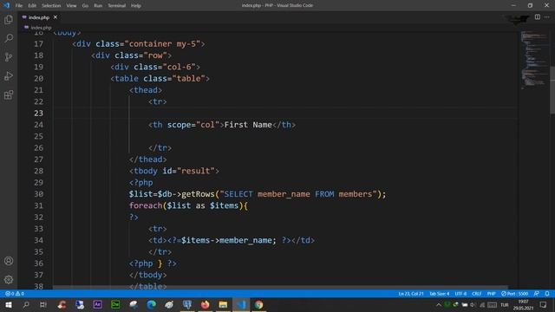Click the code minimap preview
This screenshot has height=312, width=555.
(x=534, y=60)
